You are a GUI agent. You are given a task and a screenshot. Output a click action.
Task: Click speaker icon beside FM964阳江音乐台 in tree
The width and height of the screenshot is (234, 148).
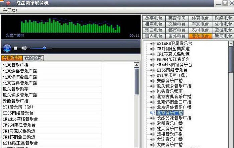152,60
